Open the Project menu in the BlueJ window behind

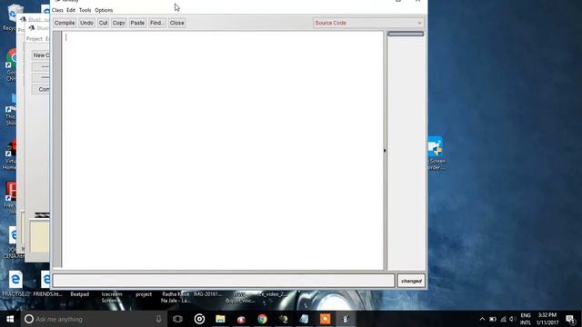tap(35, 38)
